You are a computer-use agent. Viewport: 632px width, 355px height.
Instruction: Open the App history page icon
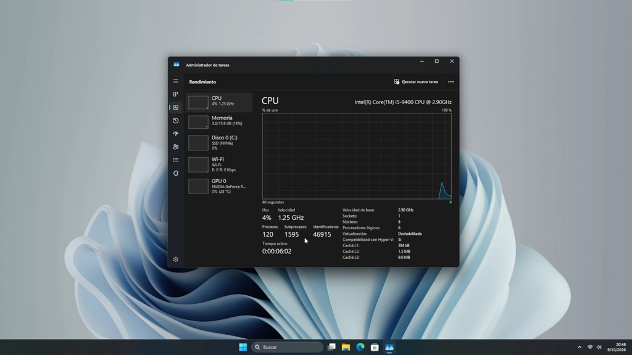coord(176,121)
